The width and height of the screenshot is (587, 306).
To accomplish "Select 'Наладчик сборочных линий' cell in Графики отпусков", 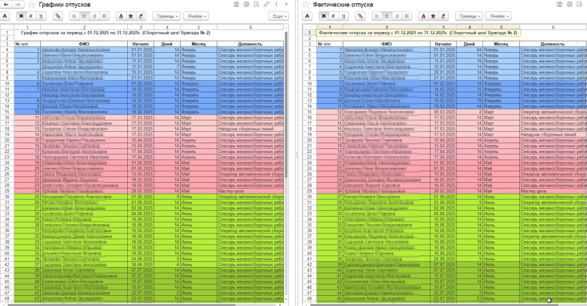I will click(x=251, y=129).
